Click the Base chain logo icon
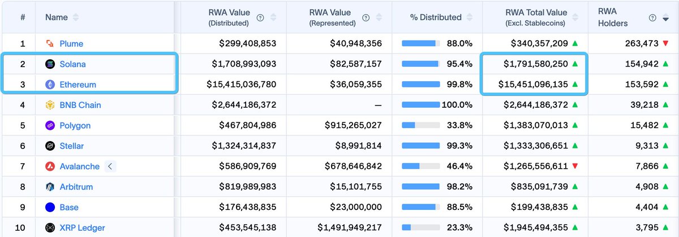679x237 pixels. (50, 207)
